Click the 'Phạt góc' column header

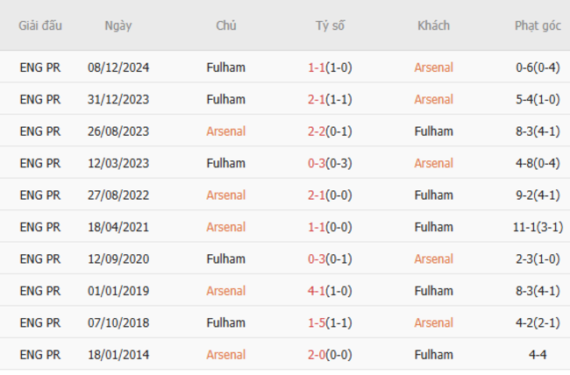pos(538,25)
